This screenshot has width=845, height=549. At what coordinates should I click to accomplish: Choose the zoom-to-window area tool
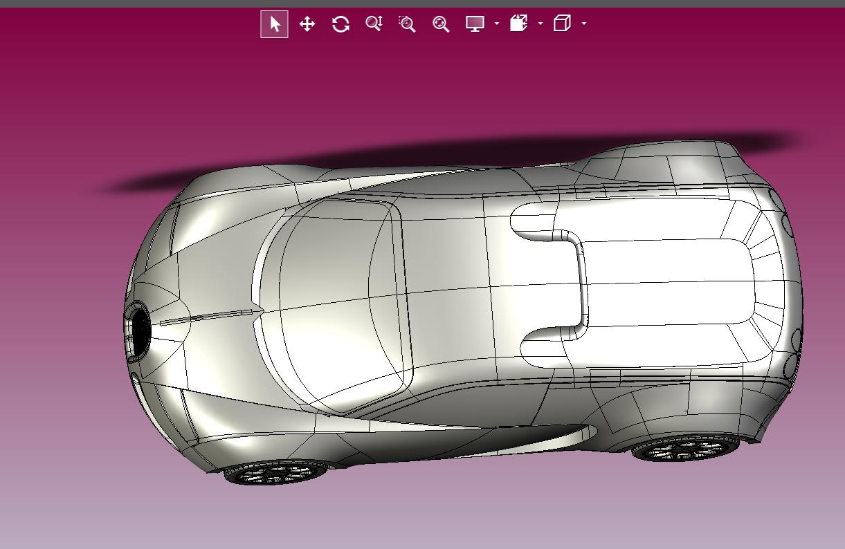407,24
